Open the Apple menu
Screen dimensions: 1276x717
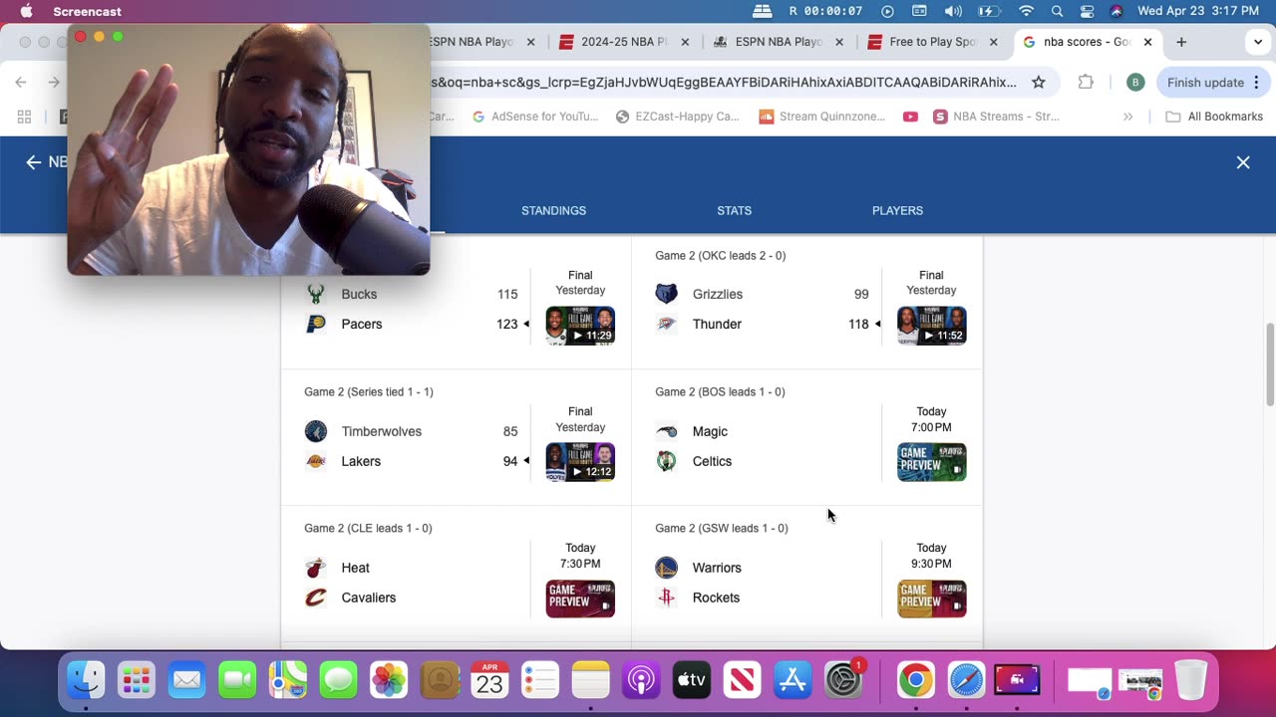27,11
